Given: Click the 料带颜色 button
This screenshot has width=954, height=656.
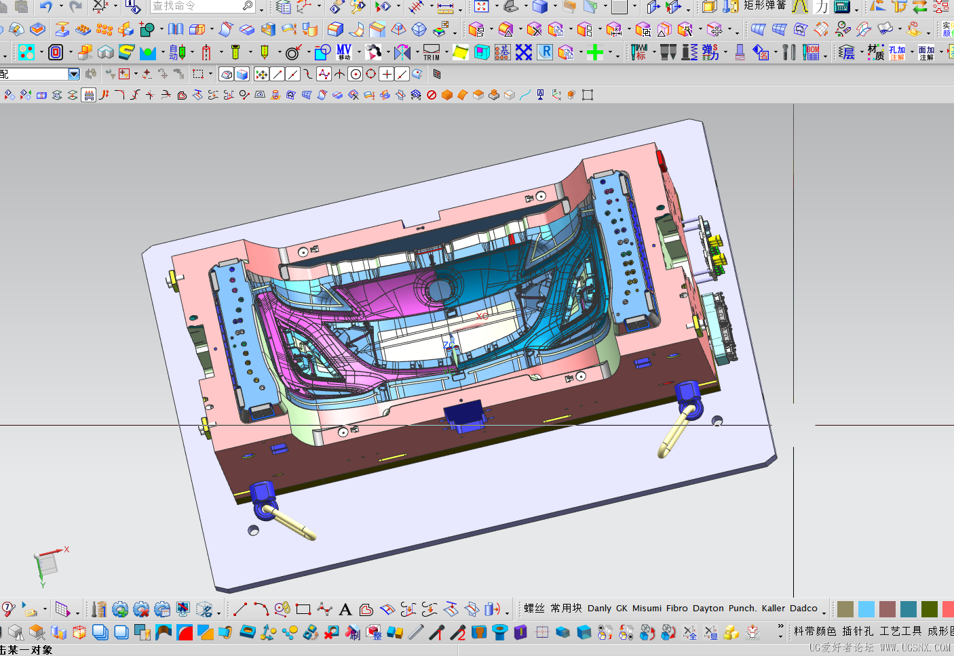Looking at the screenshot, I should tap(815, 631).
